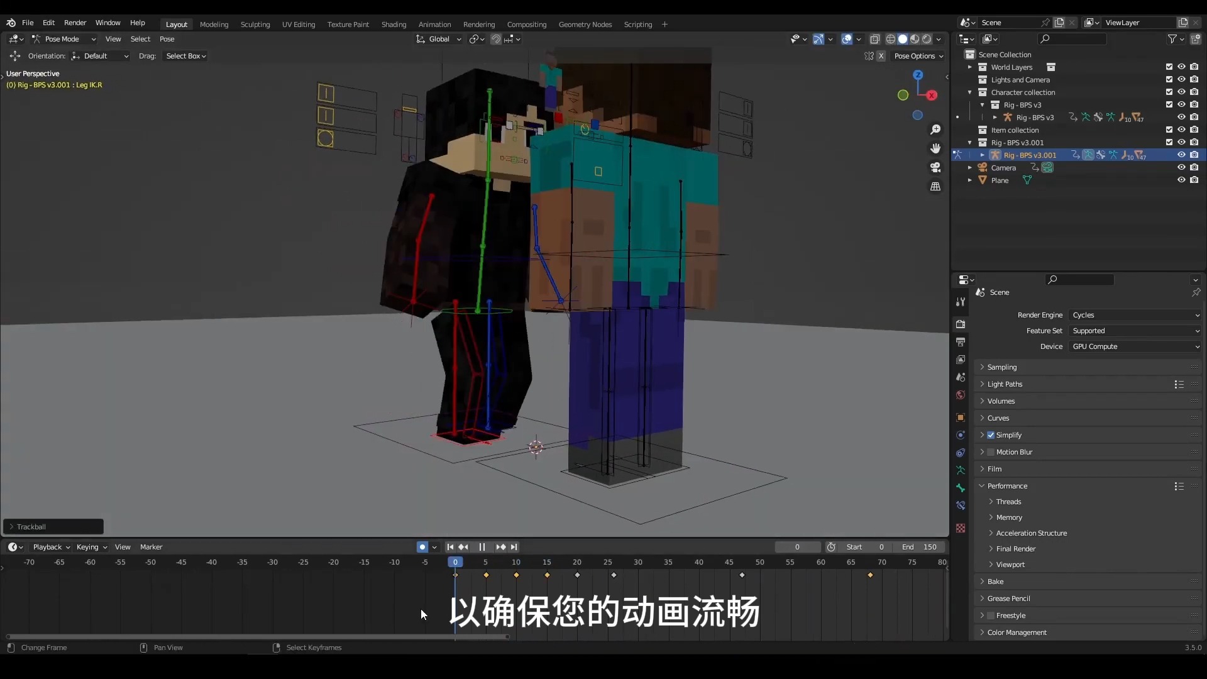The height and width of the screenshot is (679, 1207).
Task: Open the Output properties tab icon
Action: coord(961,342)
